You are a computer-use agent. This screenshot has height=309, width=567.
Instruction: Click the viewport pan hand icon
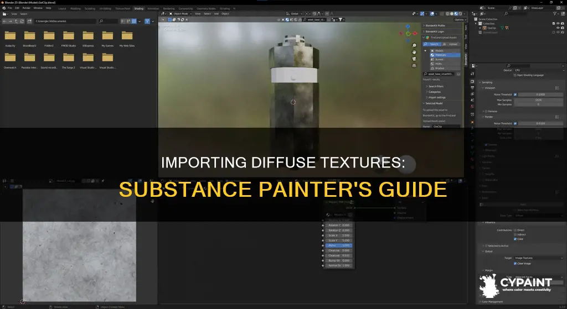pyautogui.click(x=414, y=52)
